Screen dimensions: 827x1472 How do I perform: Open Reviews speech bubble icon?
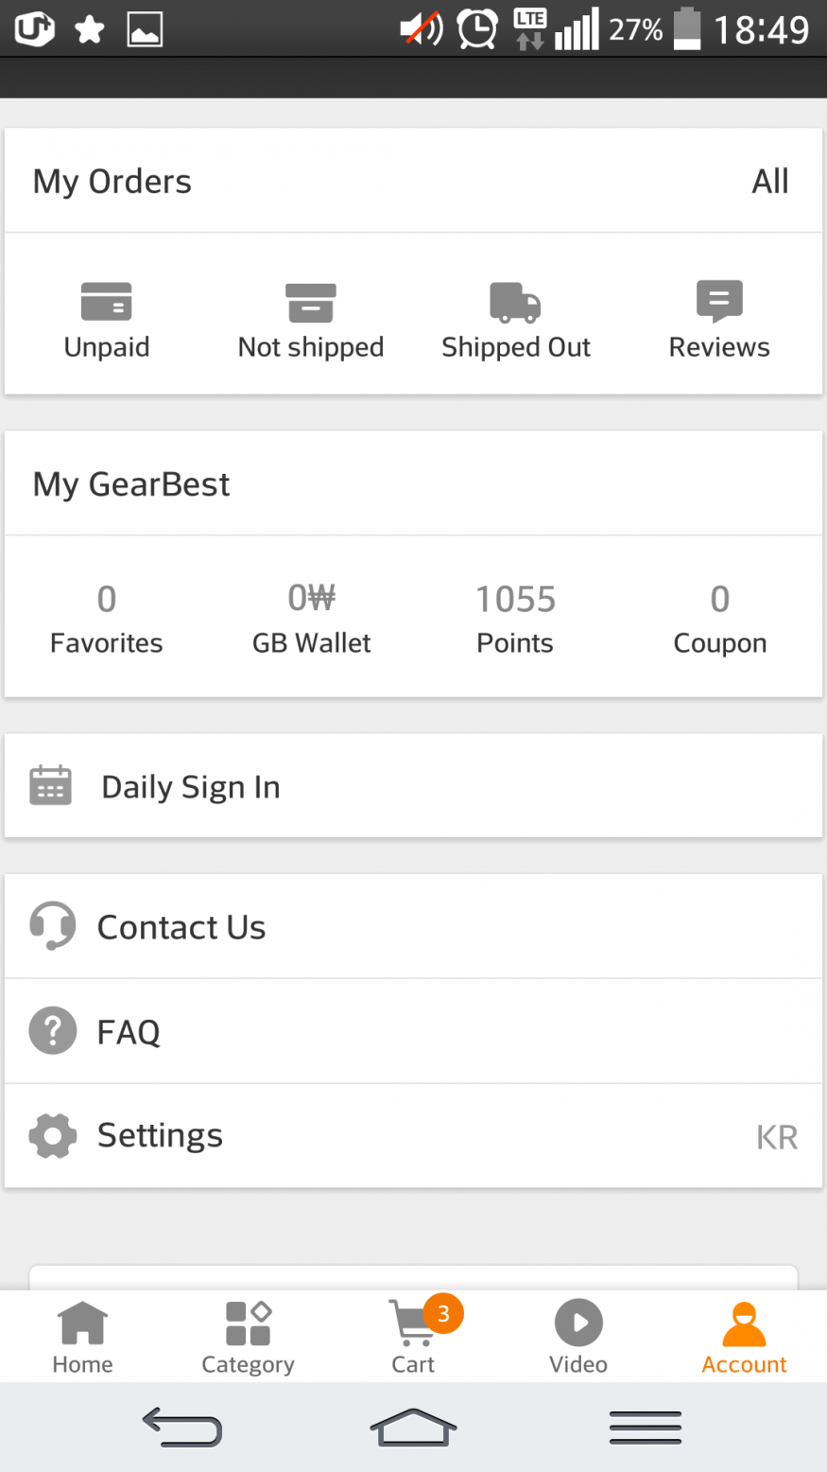pos(719,303)
